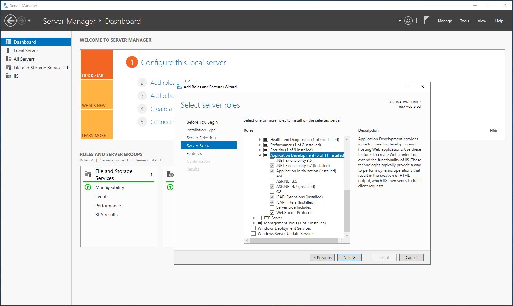Expand the Management Tools node
The height and width of the screenshot is (306, 513).
[254, 223]
